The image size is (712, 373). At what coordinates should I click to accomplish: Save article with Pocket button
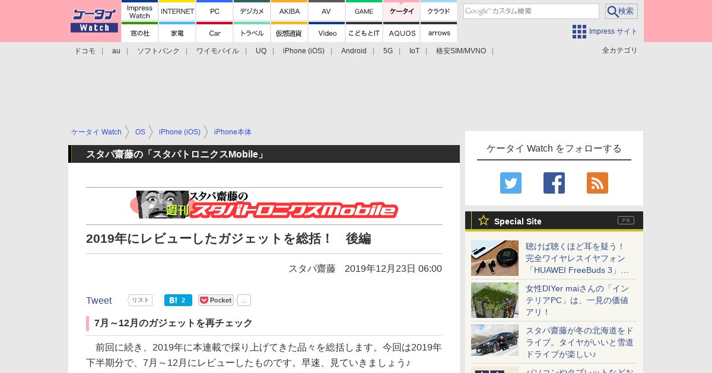coord(216,300)
